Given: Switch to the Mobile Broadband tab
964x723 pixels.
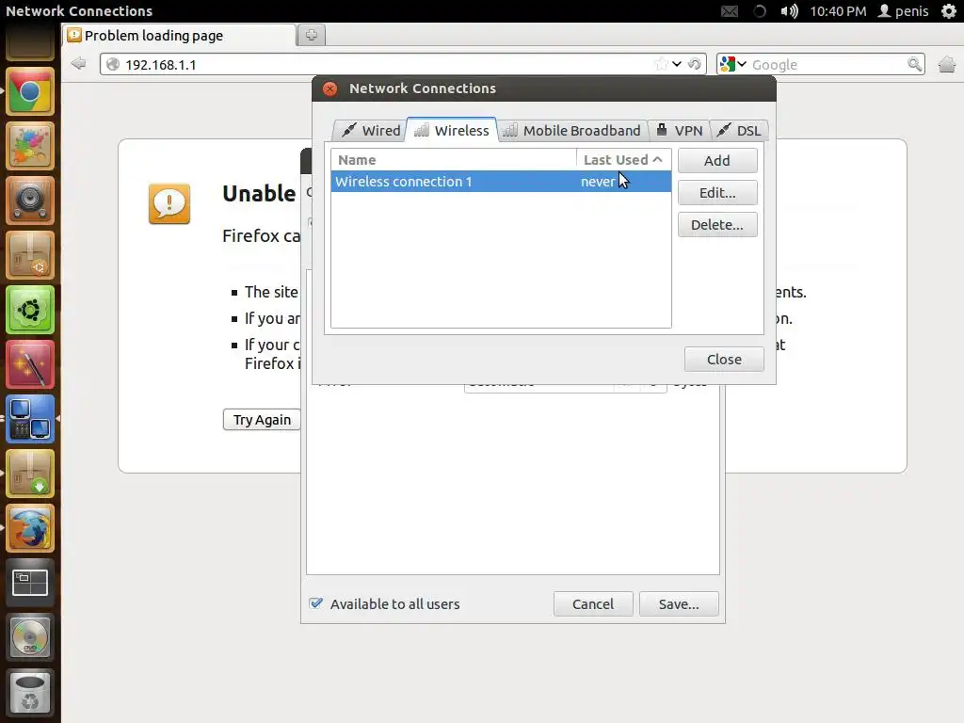Looking at the screenshot, I should pyautogui.click(x=571, y=130).
